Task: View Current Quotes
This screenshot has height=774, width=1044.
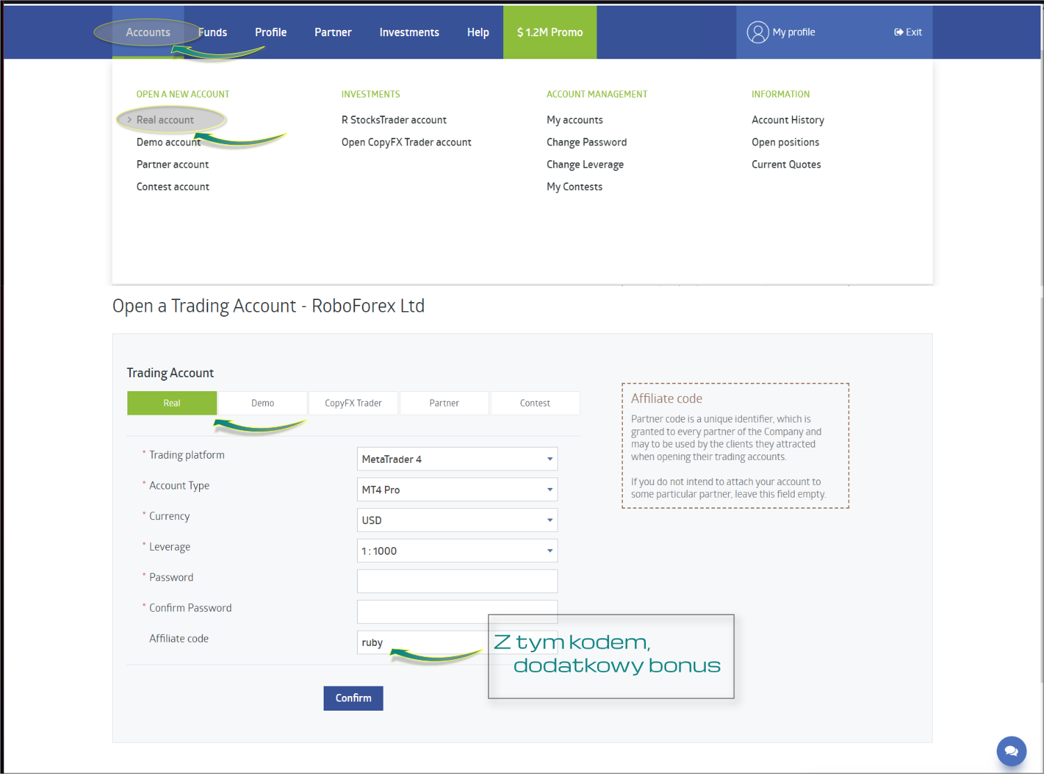Action: coord(786,164)
